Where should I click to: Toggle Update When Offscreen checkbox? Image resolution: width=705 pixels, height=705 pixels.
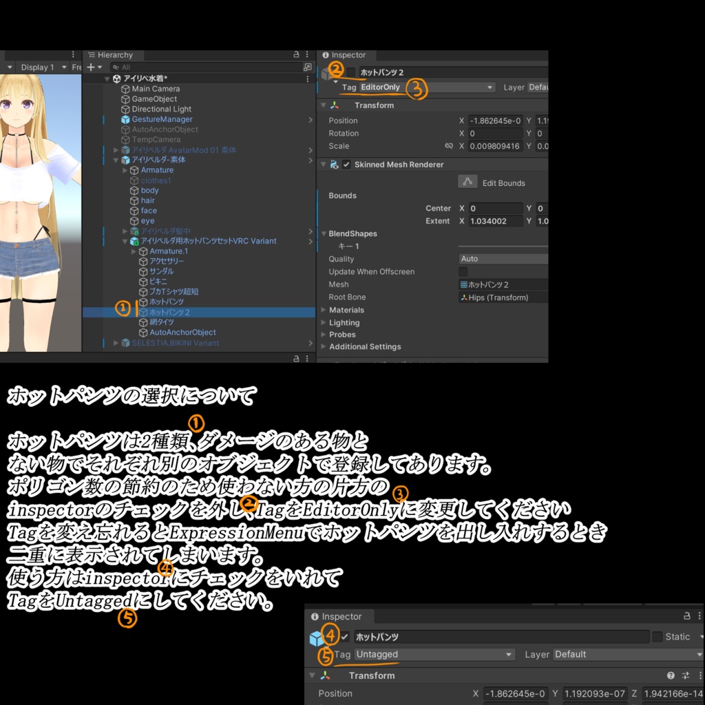(463, 271)
